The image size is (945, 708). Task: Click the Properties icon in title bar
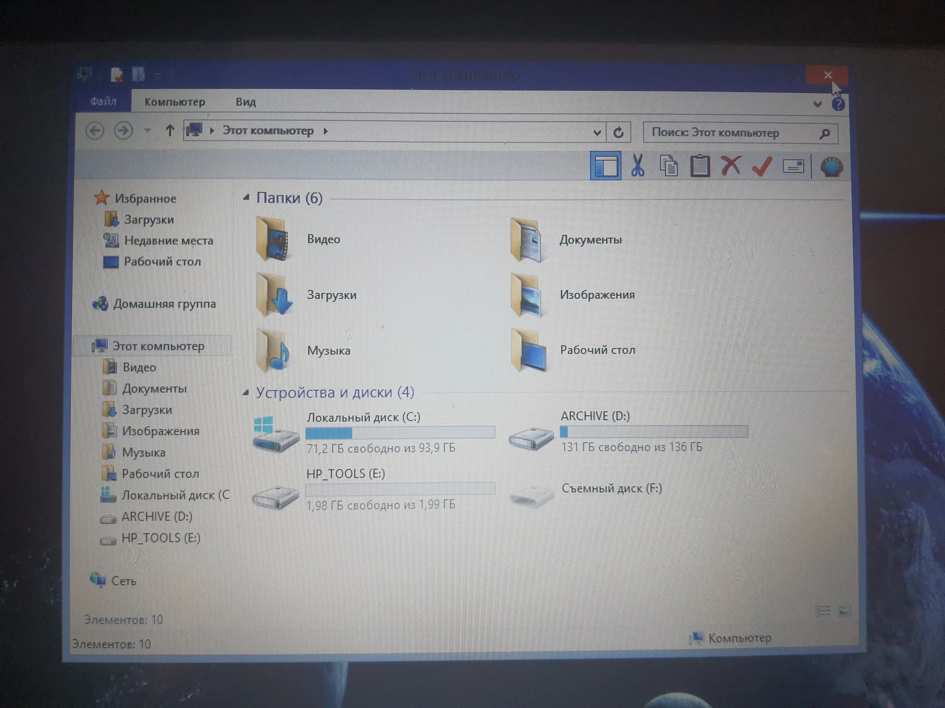point(116,75)
